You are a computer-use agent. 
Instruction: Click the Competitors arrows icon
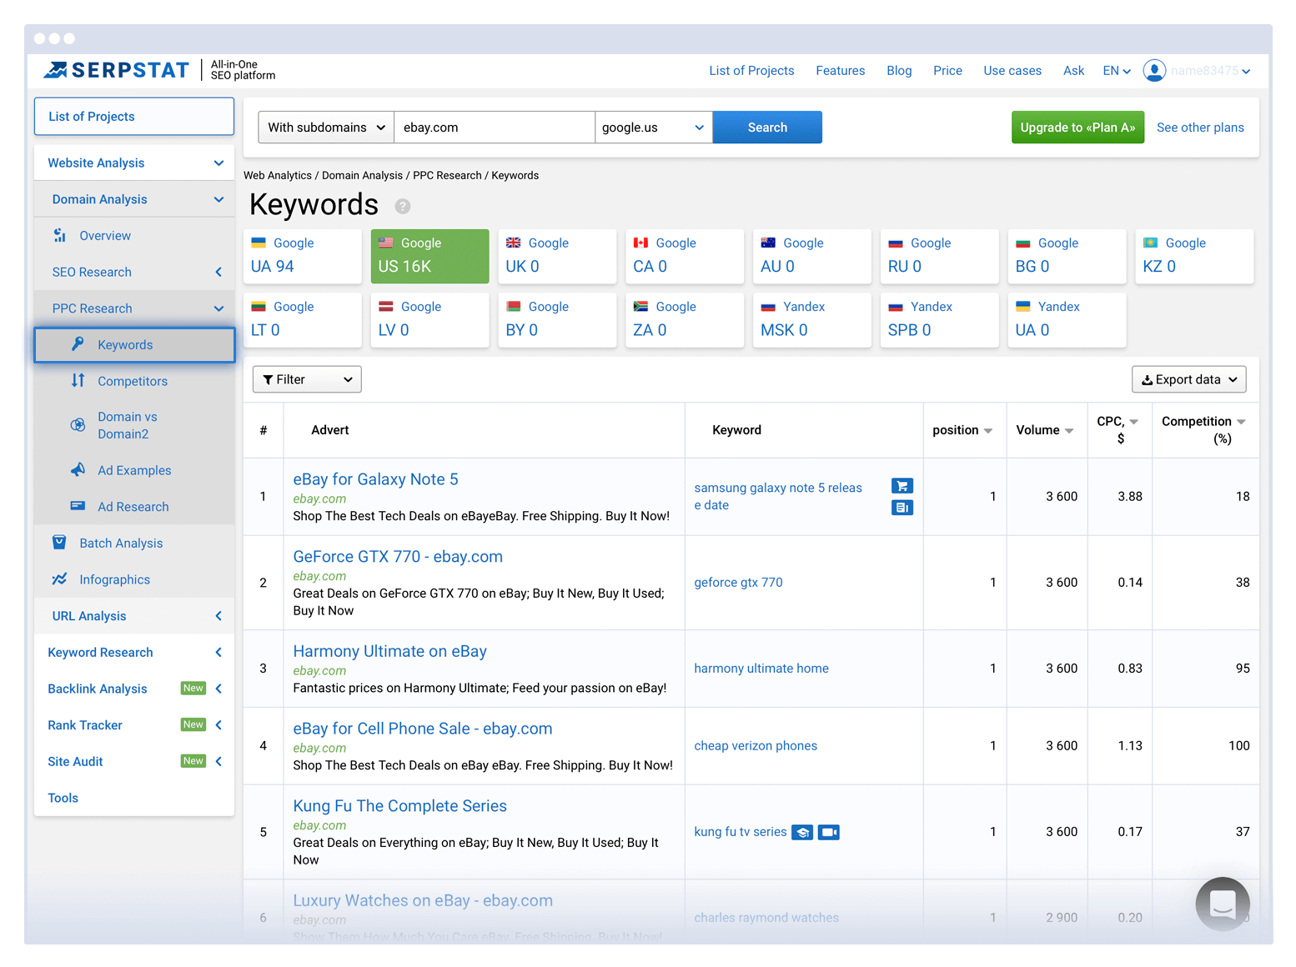tap(78, 381)
